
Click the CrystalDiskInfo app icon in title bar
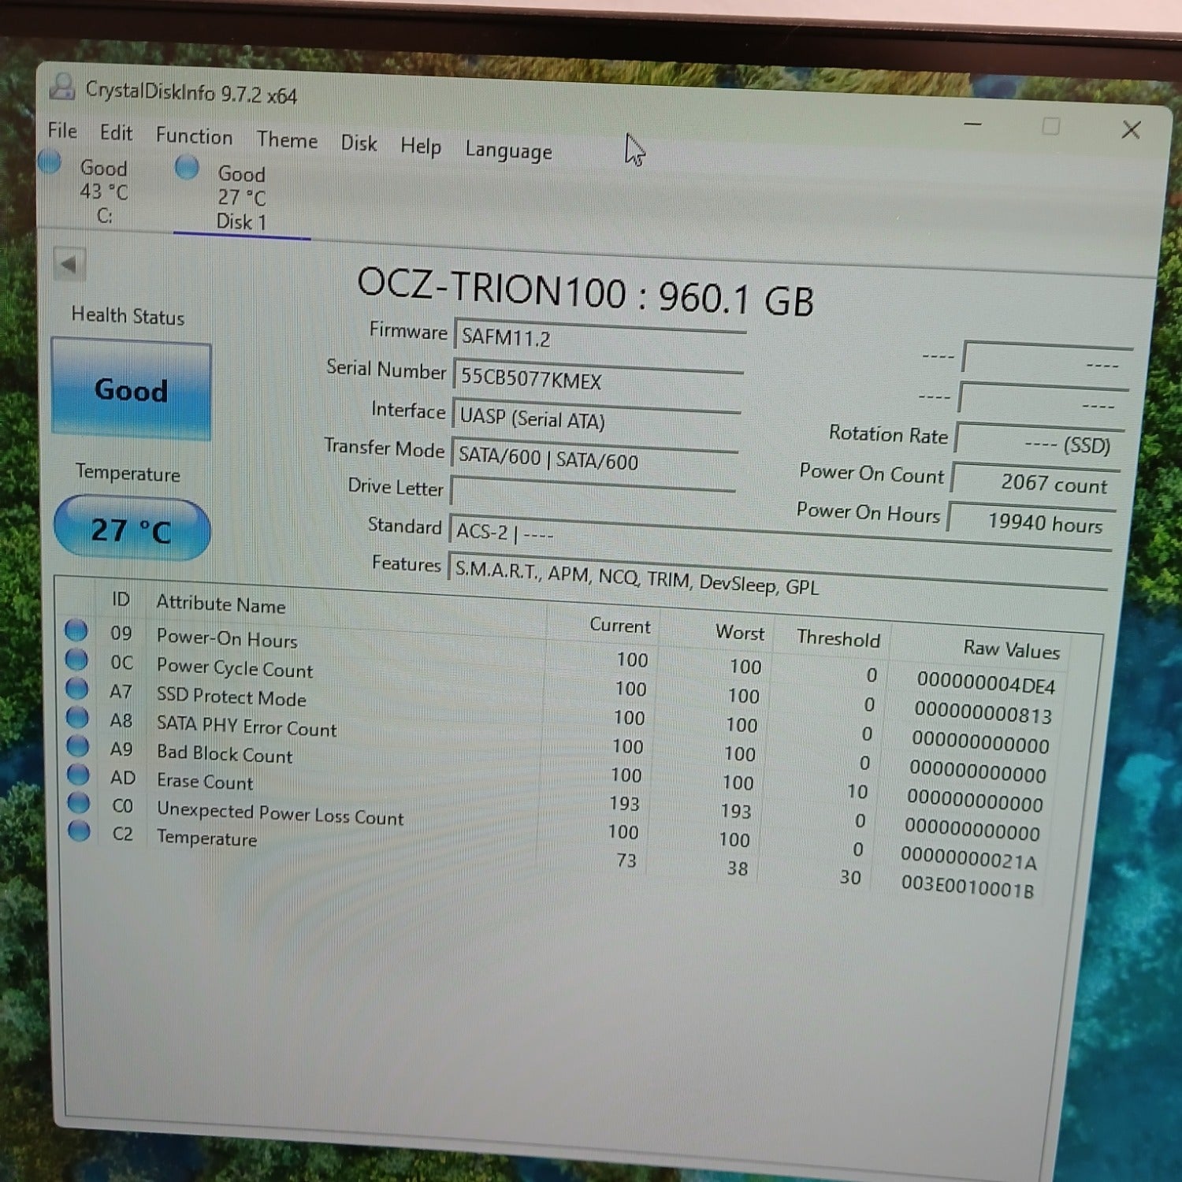pyautogui.click(x=62, y=87)
